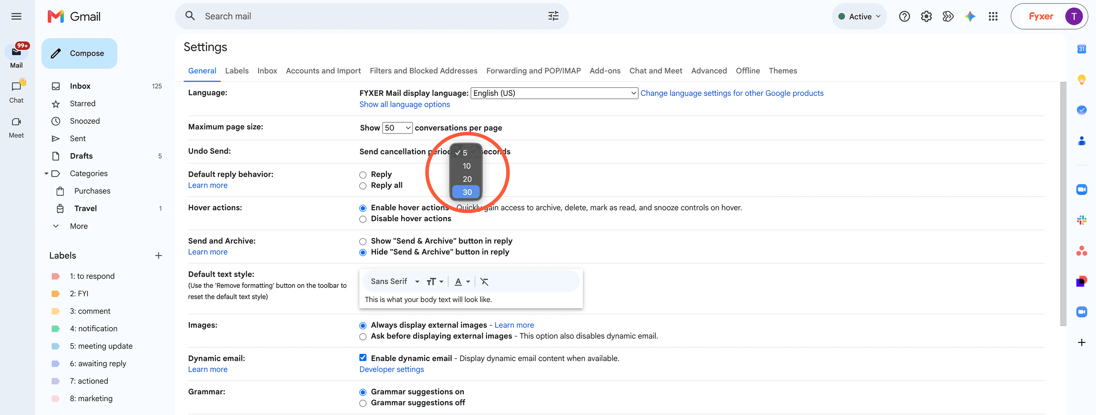Click the settings page vertical scrollbar
Screen dimensions: 1096x415
click(x=1063, y=204)
